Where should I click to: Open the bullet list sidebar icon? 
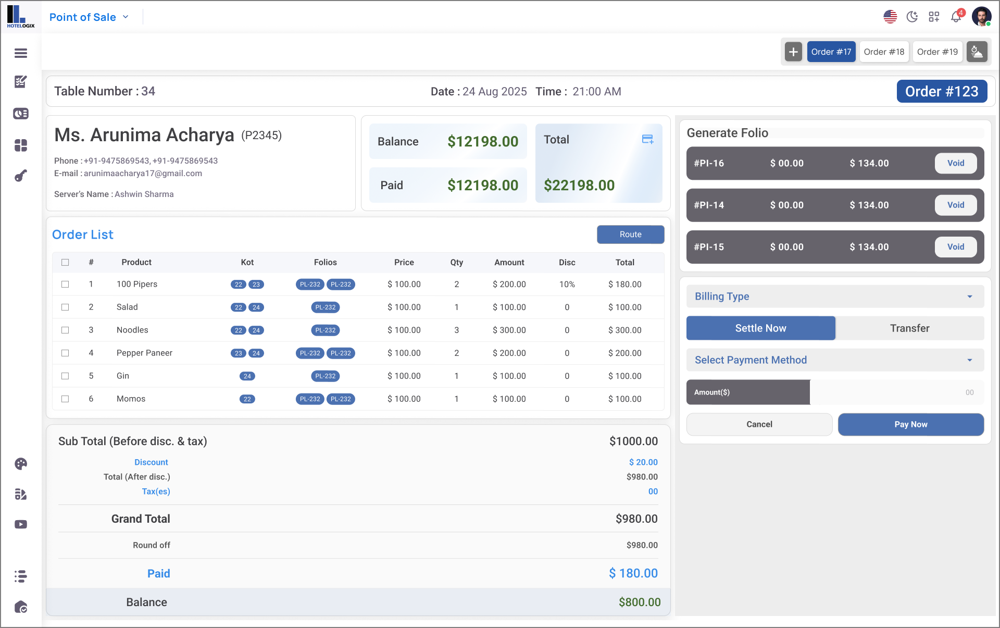pyautogui.click(x=21, y=576)
